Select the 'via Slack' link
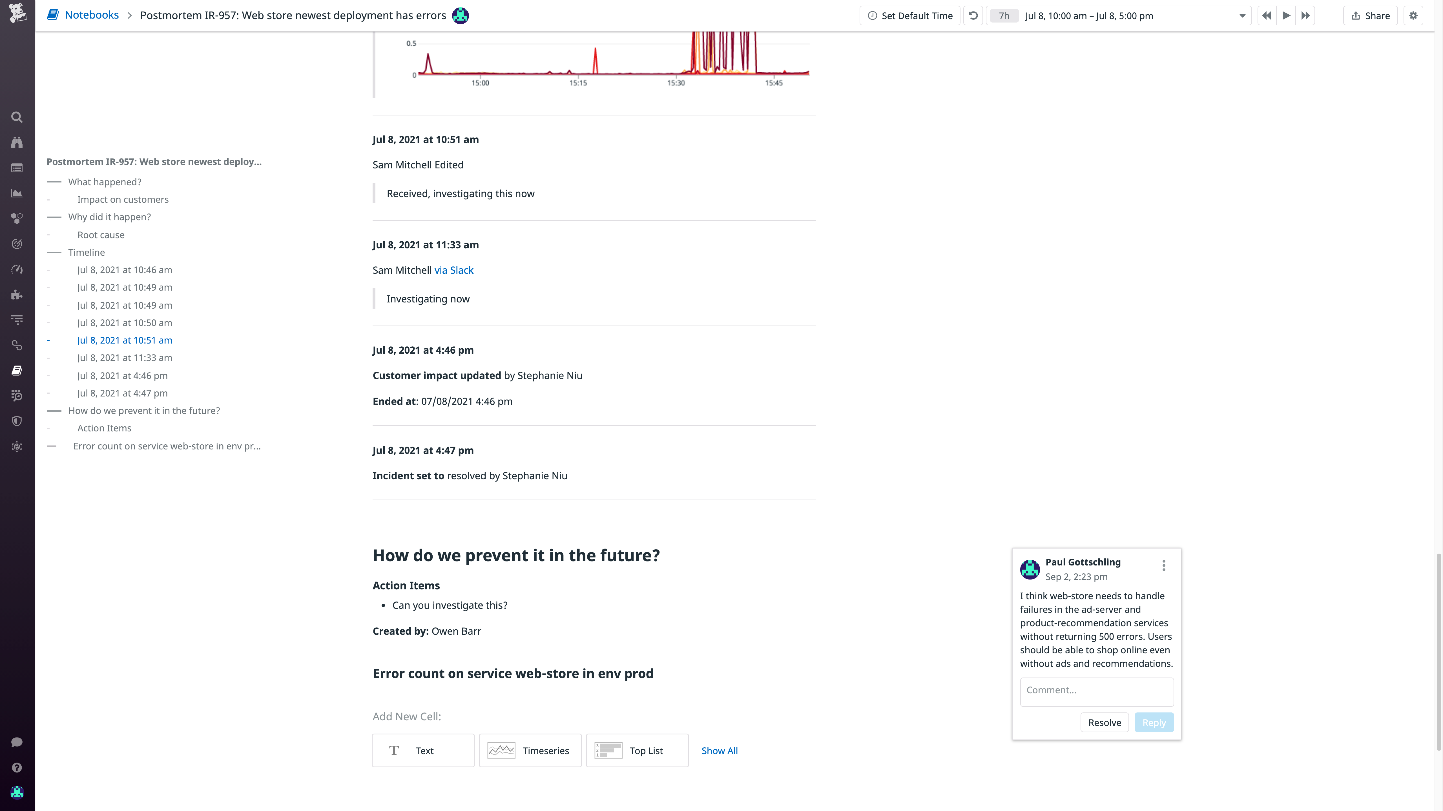Image resolution: width=1443 pixels, height=811 pixels. point(454,270)
